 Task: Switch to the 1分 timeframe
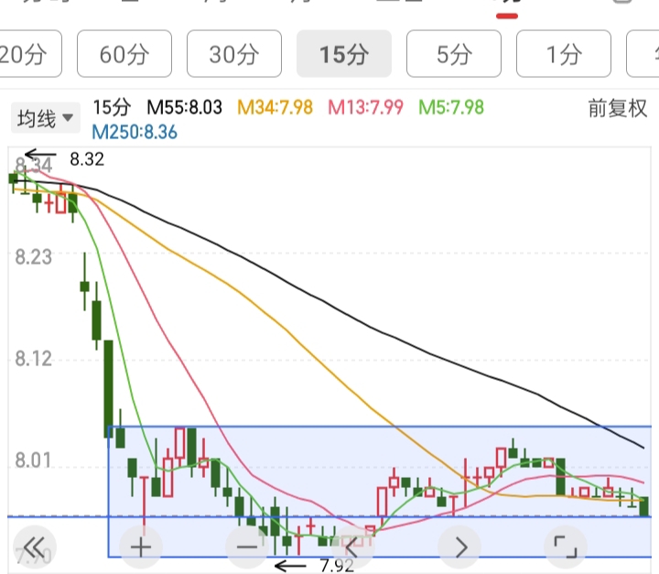(564, 54)
